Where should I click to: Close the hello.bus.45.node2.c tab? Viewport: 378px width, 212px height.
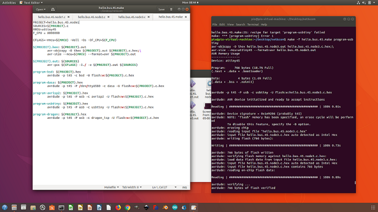(108, 17)
